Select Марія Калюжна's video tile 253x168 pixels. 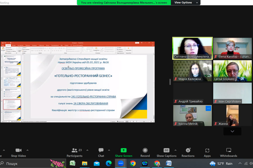coord(193,71)
